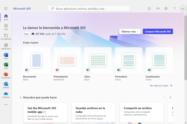Open settings gear icon
The height and width of the screenshot is (124, 187).
(166, 9)
